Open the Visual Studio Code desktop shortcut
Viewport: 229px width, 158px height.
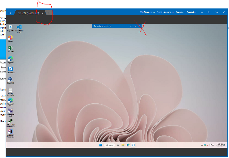click(19, 29)
